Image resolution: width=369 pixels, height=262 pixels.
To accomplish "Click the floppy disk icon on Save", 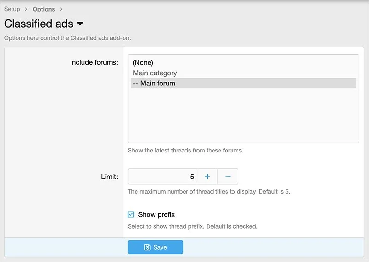I will coord(148,247).
